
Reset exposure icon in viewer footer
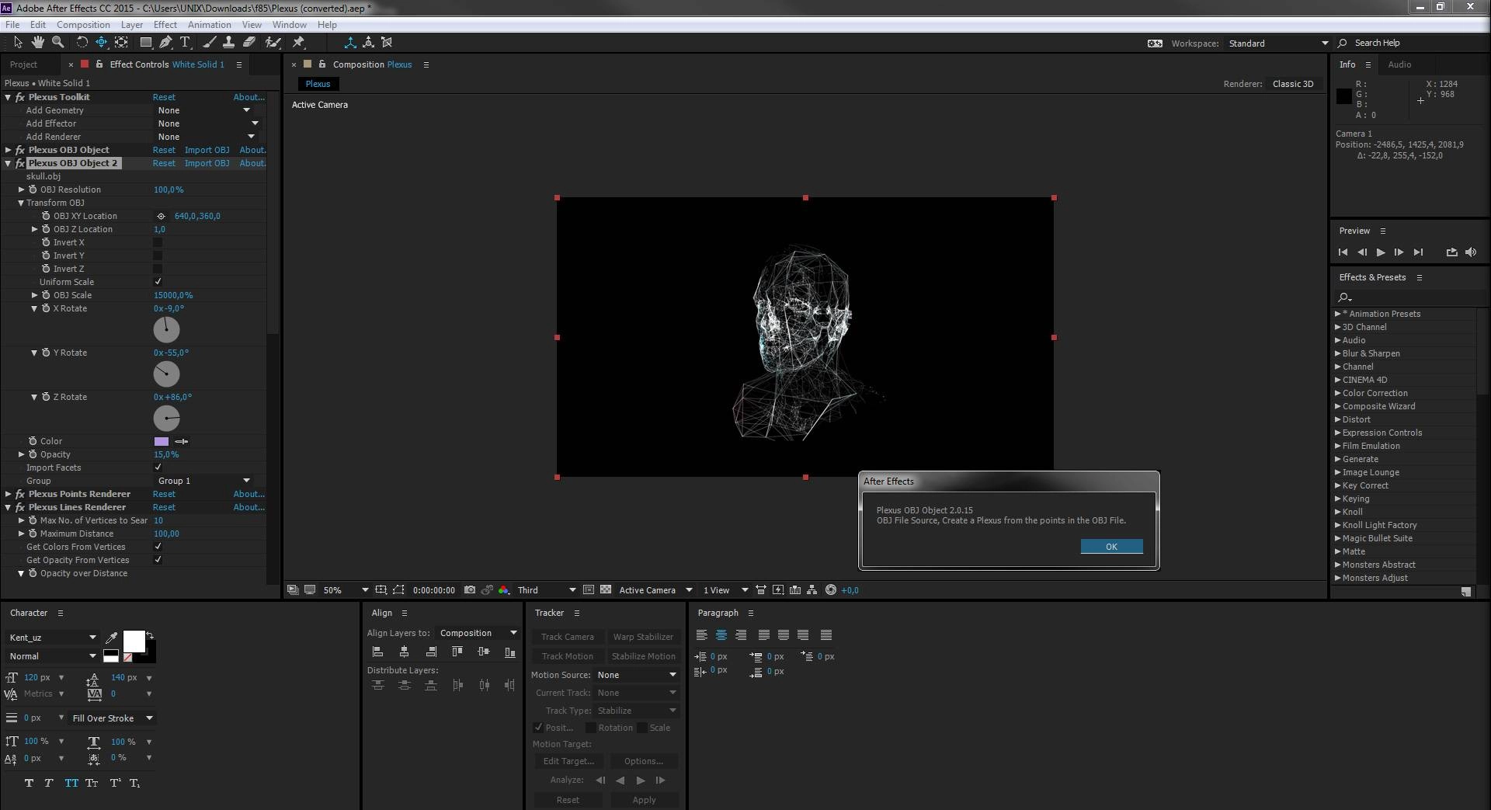[830, 590]
